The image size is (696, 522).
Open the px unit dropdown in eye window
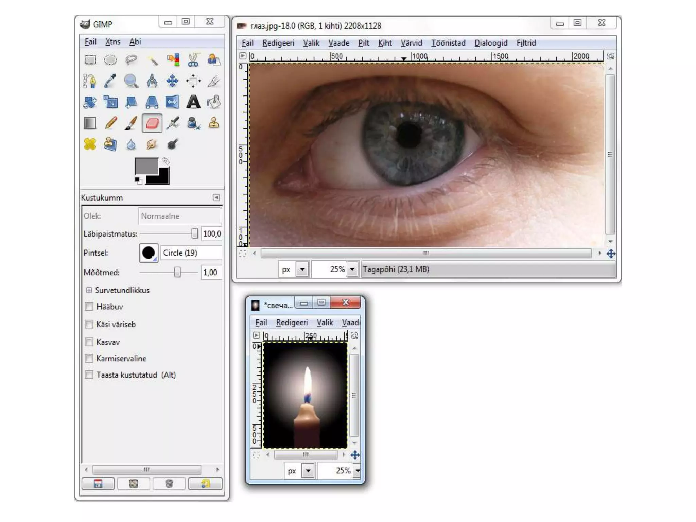[x=302, y=269]
